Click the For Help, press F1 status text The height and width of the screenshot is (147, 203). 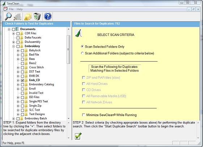click(x=13, y=143)
